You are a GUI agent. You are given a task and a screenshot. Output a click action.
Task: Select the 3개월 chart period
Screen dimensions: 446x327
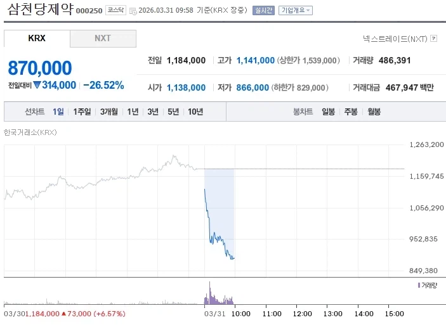click(x=109, y=112)
